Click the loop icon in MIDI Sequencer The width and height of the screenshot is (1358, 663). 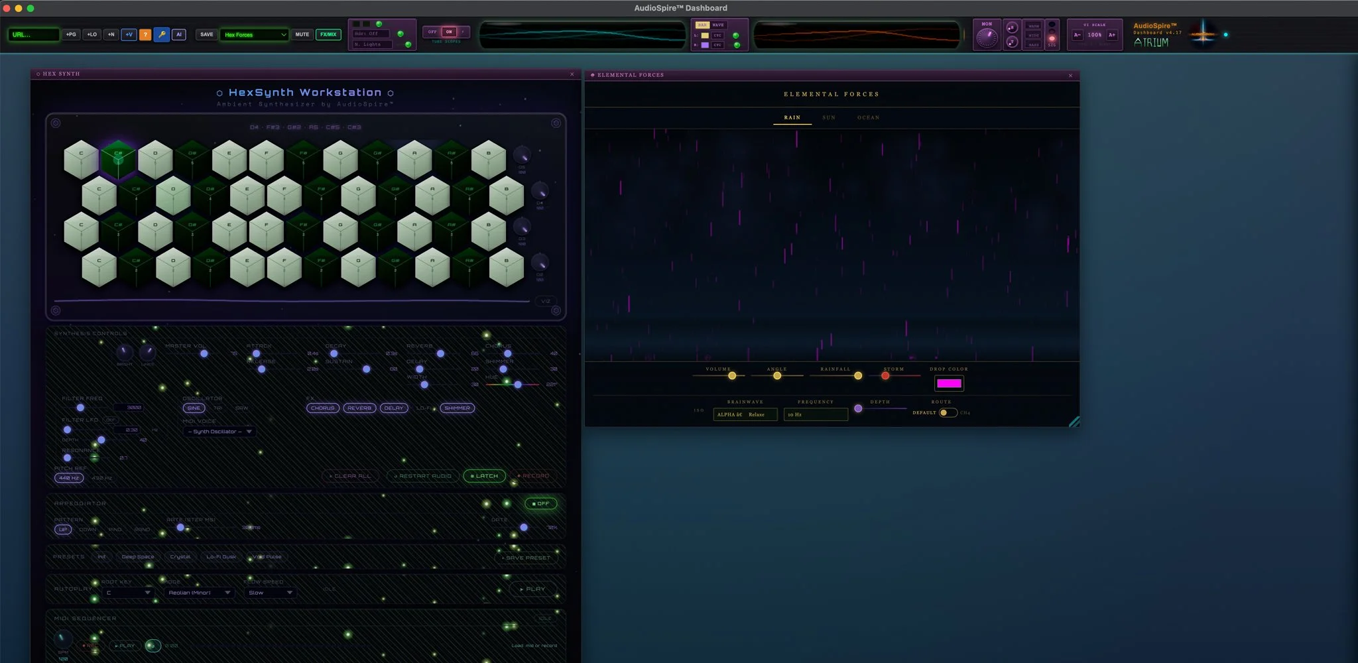[153, 645]
